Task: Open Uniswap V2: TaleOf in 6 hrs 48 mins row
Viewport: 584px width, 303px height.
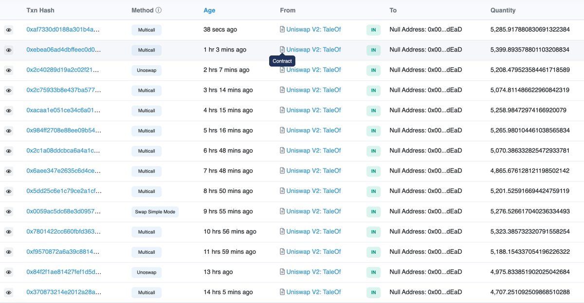Action: [x=313, y=151]
